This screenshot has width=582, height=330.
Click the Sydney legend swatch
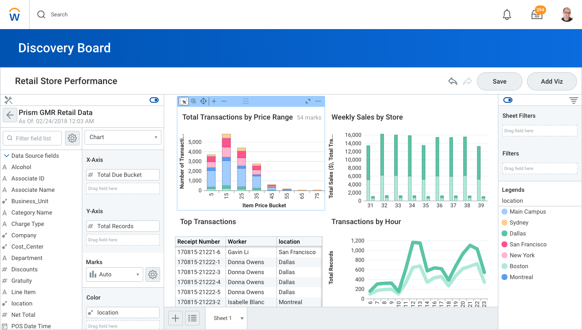point(504,223)
